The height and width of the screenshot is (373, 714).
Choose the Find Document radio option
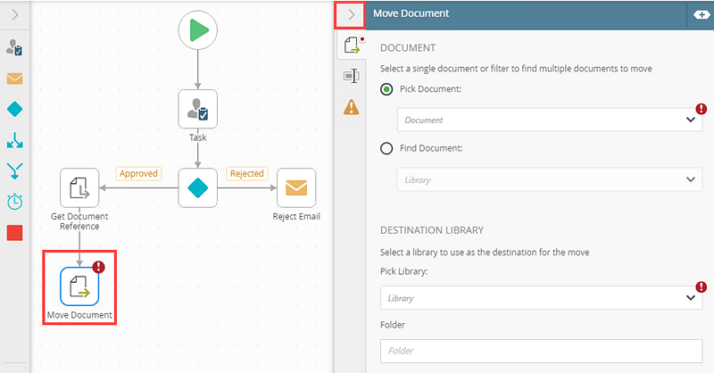tap(386, 148)
